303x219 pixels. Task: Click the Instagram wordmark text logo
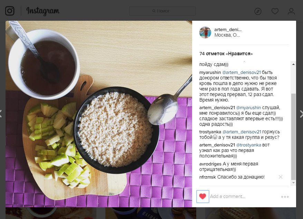click(x=43, y=11)
